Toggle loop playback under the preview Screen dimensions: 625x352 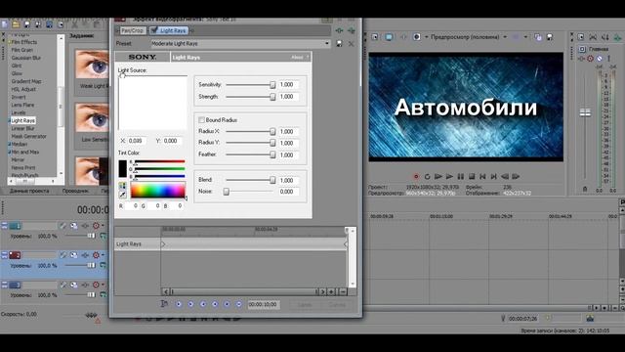(x=428, y=176)
